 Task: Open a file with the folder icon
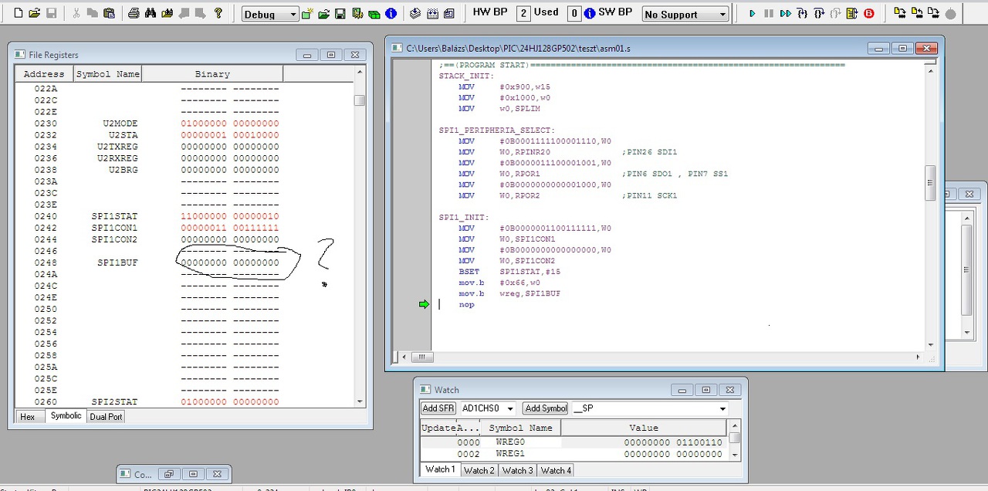tap(35, 13)
